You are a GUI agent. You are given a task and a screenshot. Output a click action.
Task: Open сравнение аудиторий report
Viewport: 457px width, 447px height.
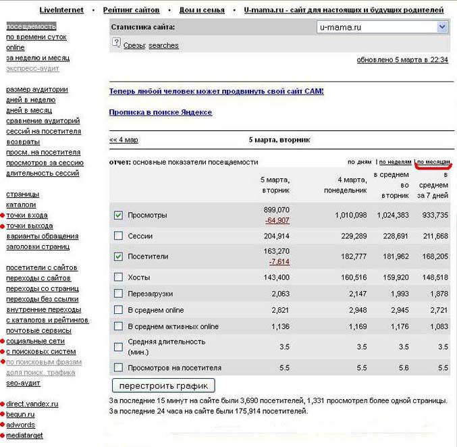click(x=43, y=121)
